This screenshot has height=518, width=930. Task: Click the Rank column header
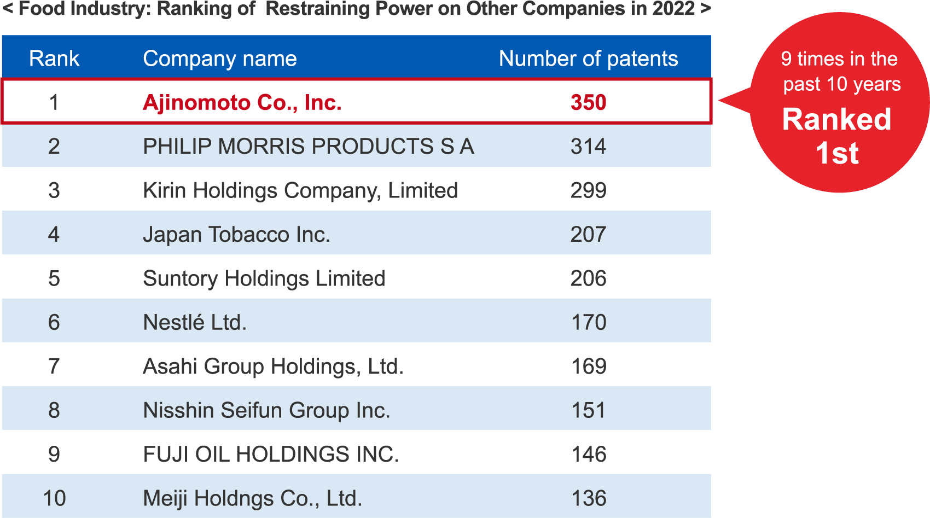point(54,59)
